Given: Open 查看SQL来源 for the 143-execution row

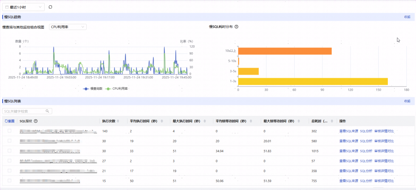Looking at the screenshot, I should (349, 131).
